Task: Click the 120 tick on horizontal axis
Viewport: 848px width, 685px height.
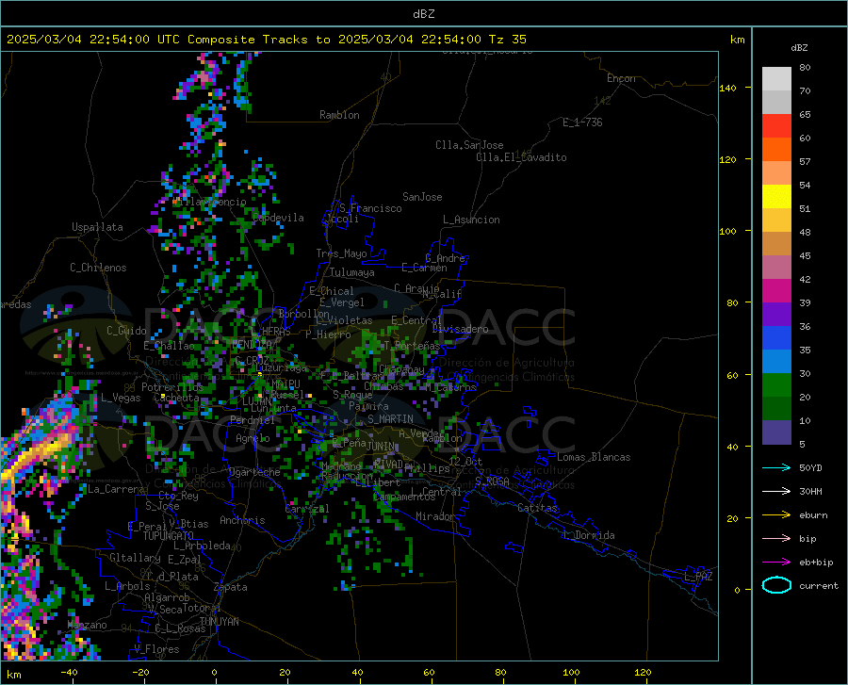Action: [x=643, y=672]
